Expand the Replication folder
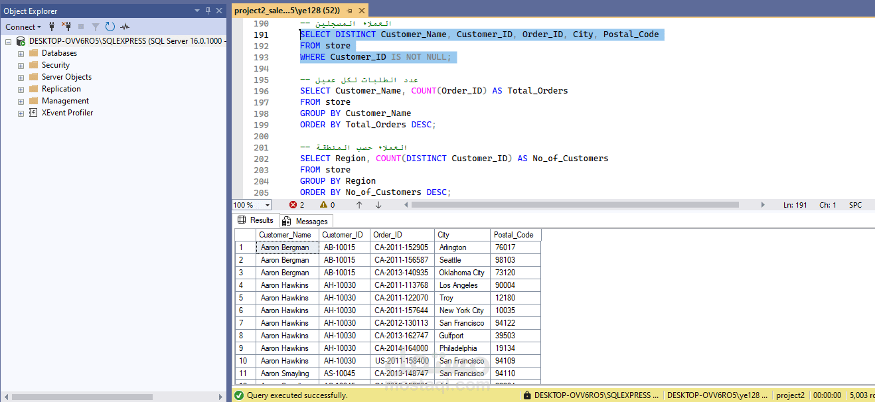 point(21,89)
